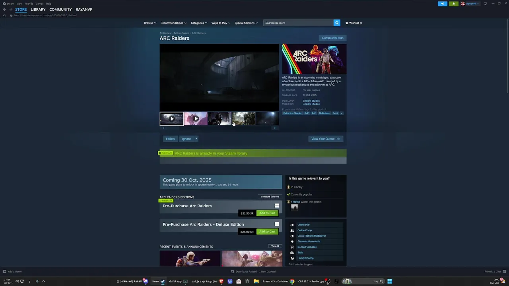Open the Steam announcements megaphone icon
This screenshot has width=509, height=286.
pos(443,4)
